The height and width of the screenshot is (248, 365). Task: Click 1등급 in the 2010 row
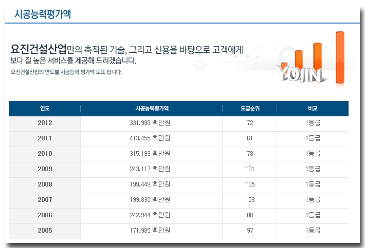(313, 154)
